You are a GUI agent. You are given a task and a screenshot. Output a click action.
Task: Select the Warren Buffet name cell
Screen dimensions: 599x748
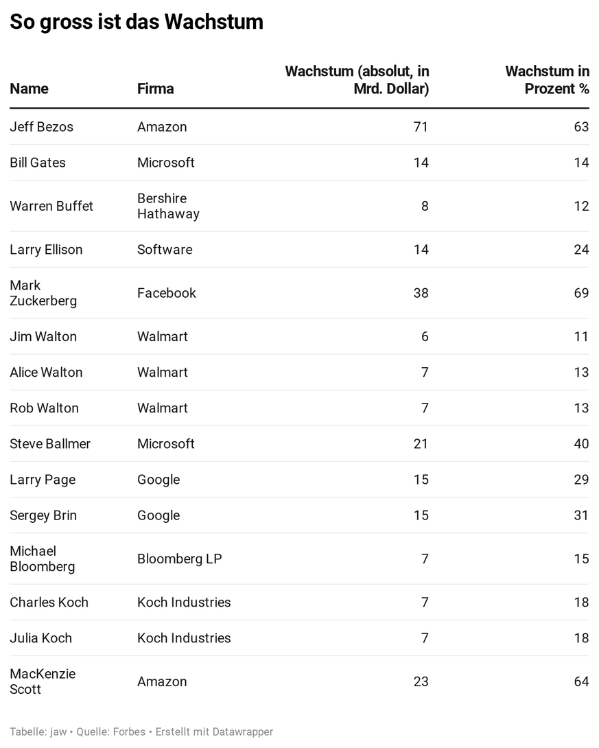51,206
